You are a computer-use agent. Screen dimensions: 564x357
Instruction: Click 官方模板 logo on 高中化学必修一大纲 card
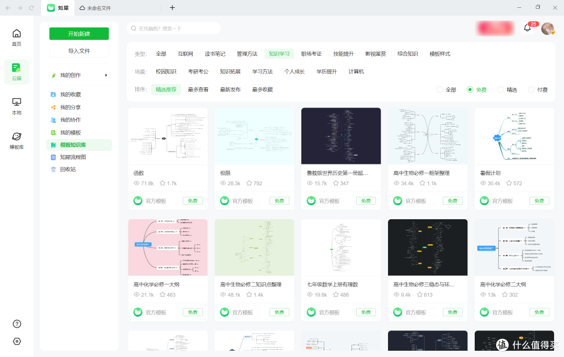[138, 312]
